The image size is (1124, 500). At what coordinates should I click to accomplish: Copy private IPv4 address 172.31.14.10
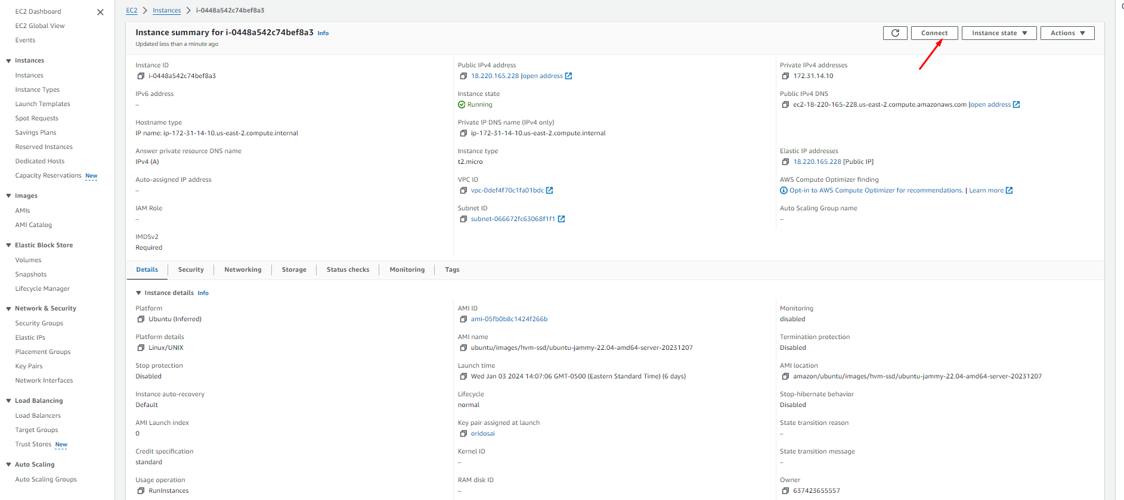785,76
